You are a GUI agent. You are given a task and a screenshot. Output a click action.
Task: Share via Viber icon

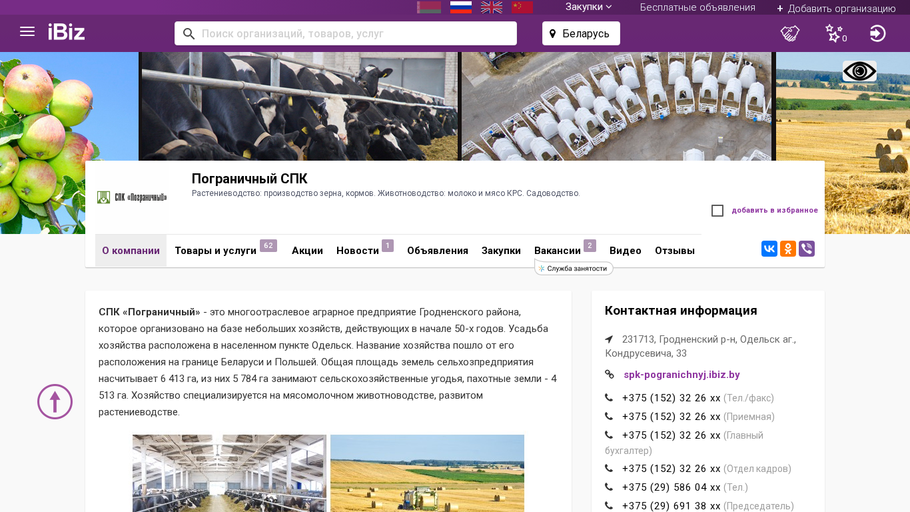[807, 249]
